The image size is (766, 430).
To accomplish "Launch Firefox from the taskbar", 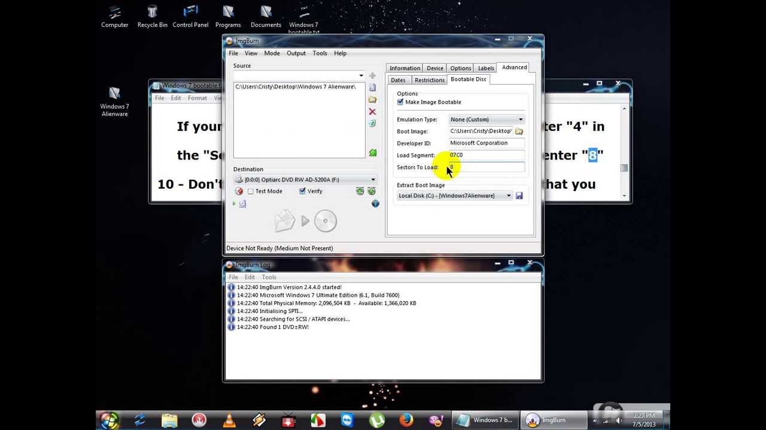I will click(x=406, y=420).
